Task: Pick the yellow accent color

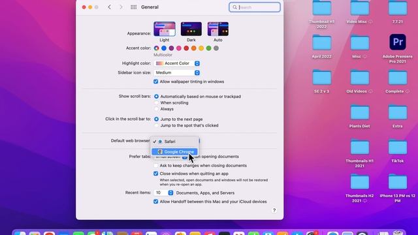Action: pos(201,48)
